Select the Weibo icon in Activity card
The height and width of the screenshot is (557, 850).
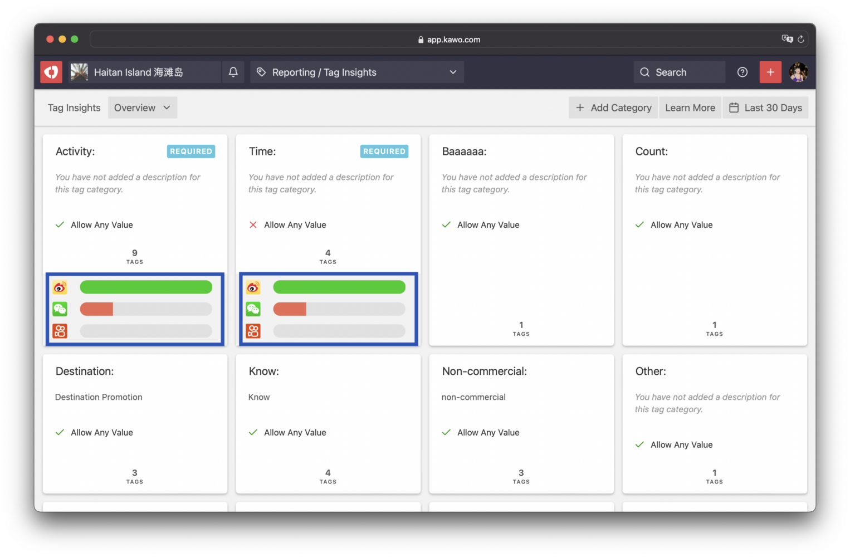pyautogui.click(x=60, y=287)
